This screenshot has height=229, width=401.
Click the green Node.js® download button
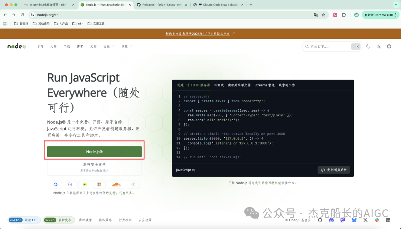coord(94,152)
